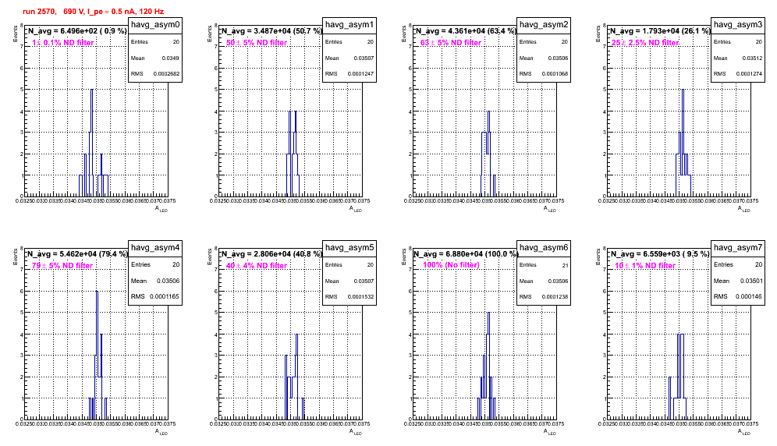
Task: Pick the magenta 100% (No filter) label
Action: pos(452,265)
